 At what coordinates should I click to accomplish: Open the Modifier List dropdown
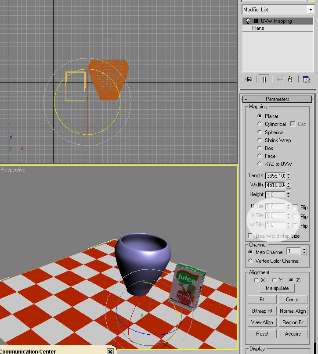(311, 10)
